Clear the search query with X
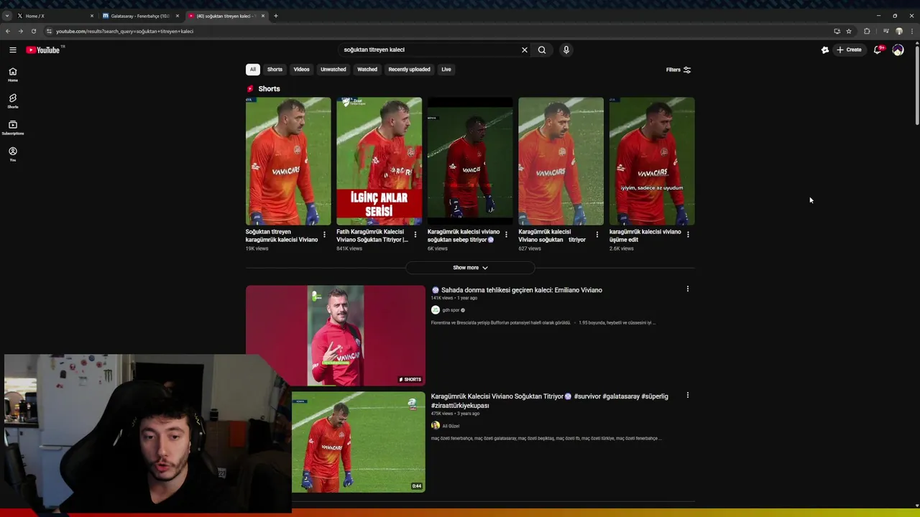Screen dimensions: 920x517 [525, 50]
